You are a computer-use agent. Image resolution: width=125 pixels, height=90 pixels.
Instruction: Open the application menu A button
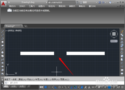(x=4, y=4)
